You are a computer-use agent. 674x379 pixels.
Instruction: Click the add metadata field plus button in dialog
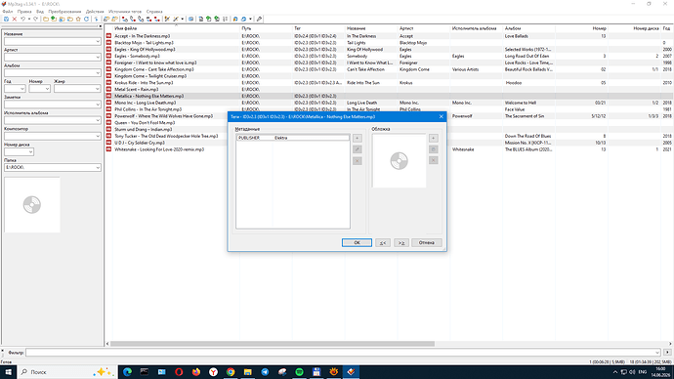point(358,138)
